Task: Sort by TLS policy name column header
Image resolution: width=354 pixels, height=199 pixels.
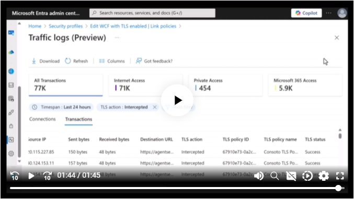Action: click(x=280, y=140)
